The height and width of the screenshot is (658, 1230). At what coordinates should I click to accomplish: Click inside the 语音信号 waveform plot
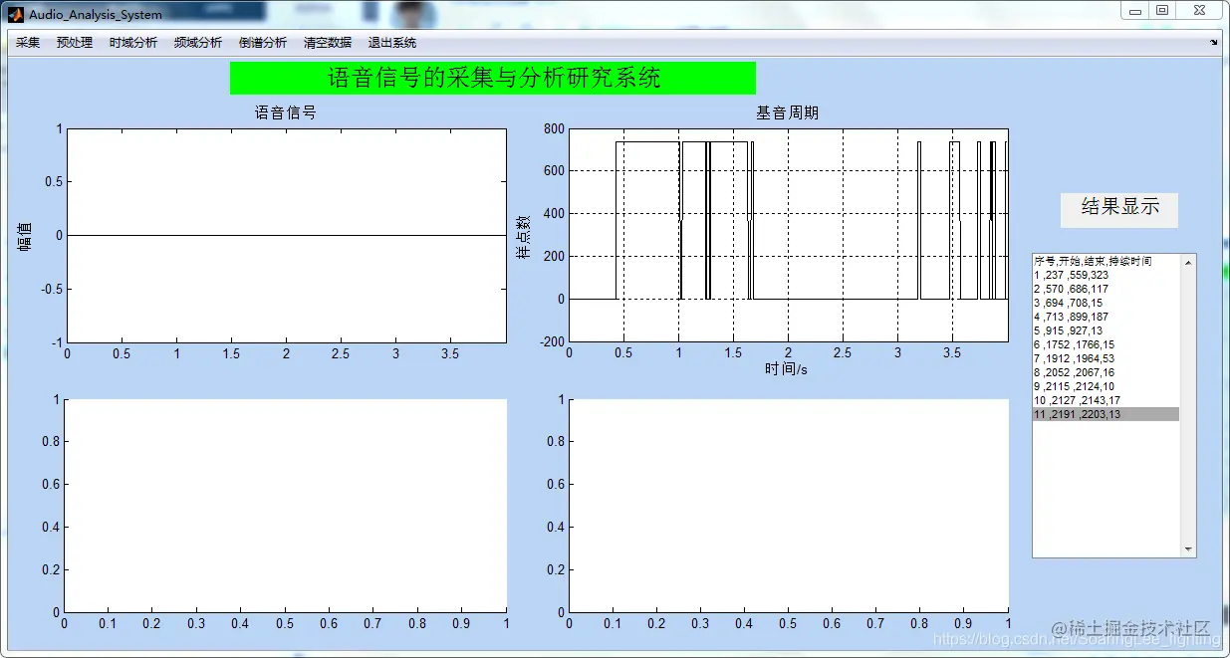coord(286,235)
